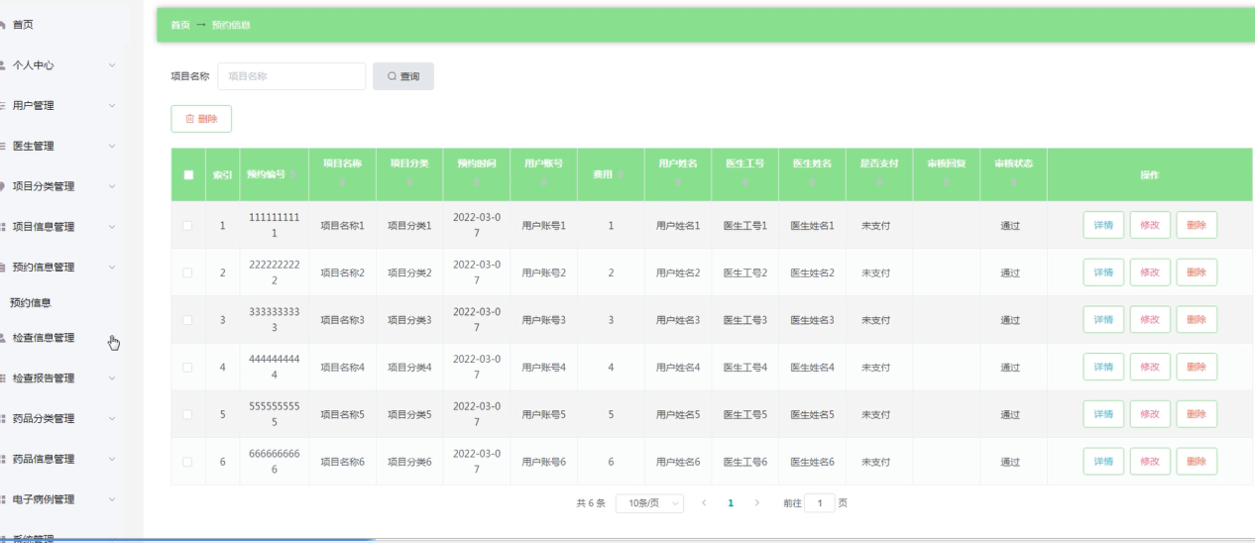Check the box for row 1111111111
The width and height of the screenshot is (1255, 543).
(188, 226)
